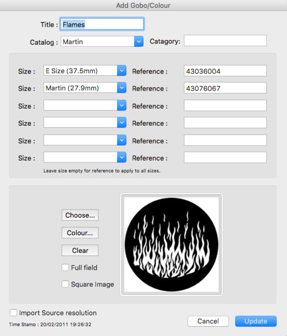287x336 pixels.
Task: Clear the current gobo image
Action: (80, 250)
